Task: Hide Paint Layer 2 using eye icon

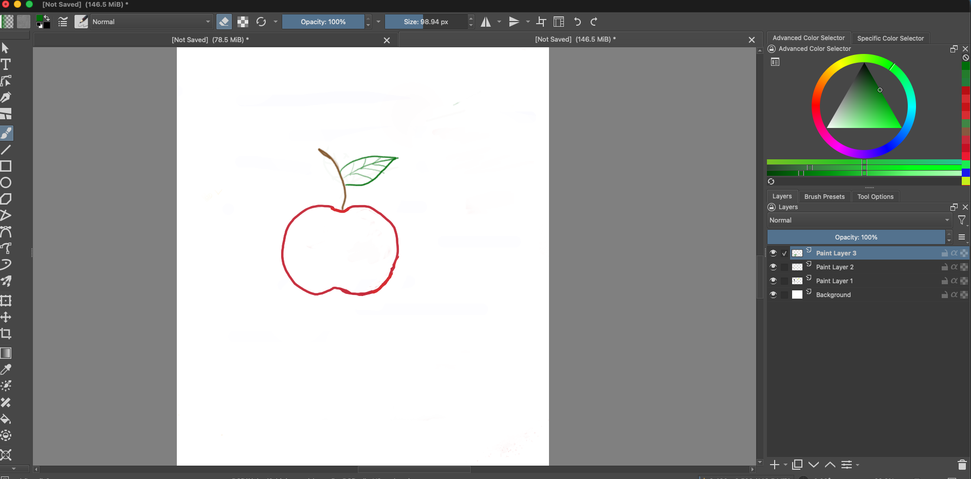Action: [x=773, y=267]
